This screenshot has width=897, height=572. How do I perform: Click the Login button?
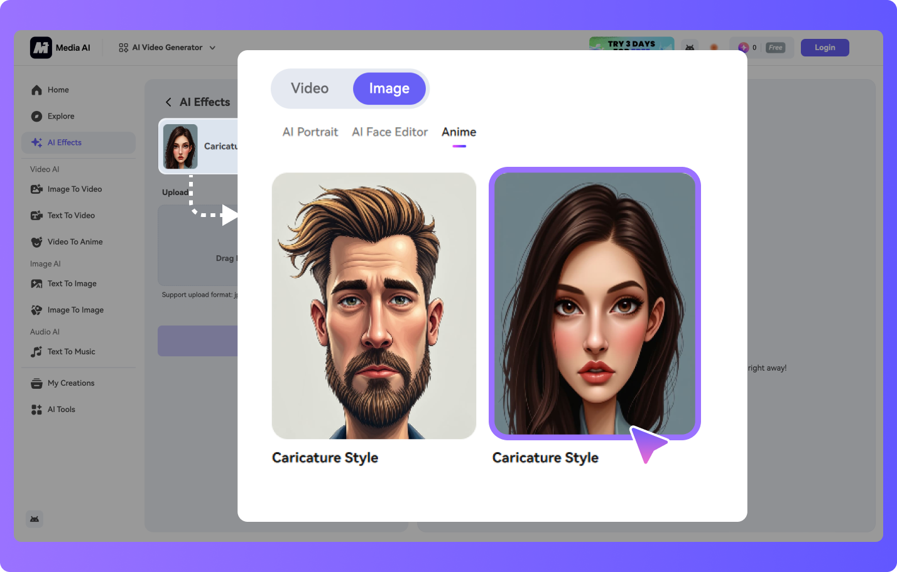(x=824, y=48)
